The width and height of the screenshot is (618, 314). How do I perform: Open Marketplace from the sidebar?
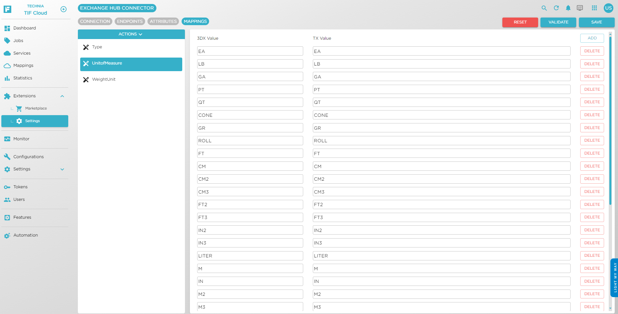[x=36, y=109]
